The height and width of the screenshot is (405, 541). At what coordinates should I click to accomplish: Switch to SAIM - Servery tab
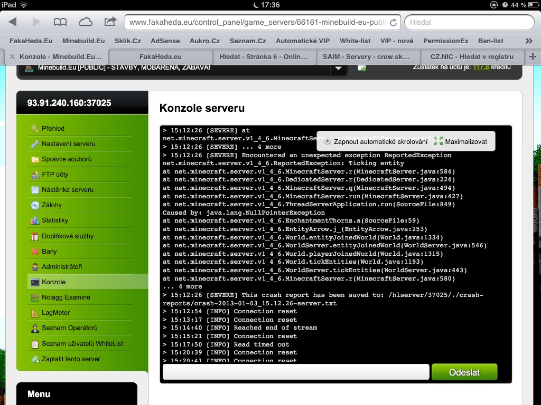[366, 57]
